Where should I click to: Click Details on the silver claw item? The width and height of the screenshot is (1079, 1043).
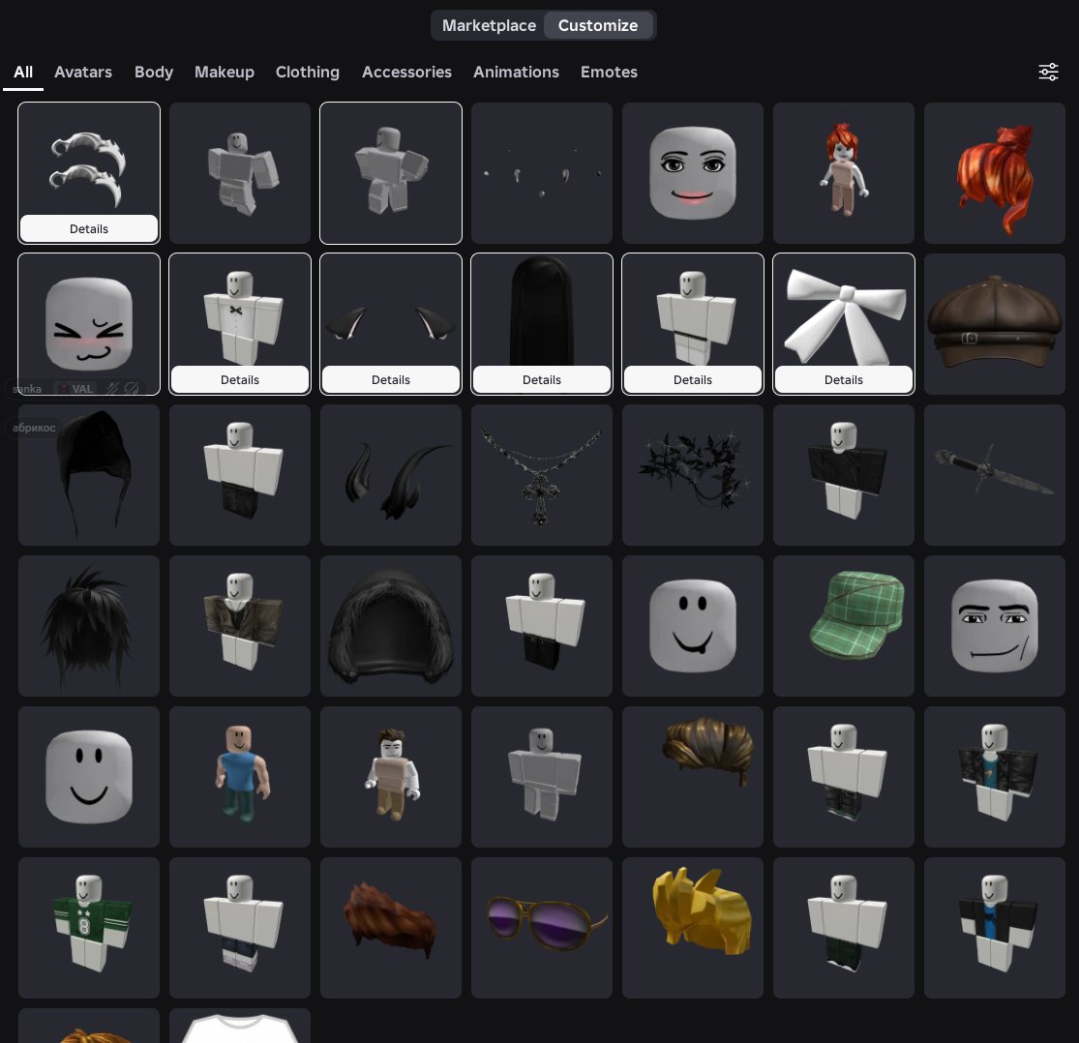pyautogui.click(x=89, y=229)
